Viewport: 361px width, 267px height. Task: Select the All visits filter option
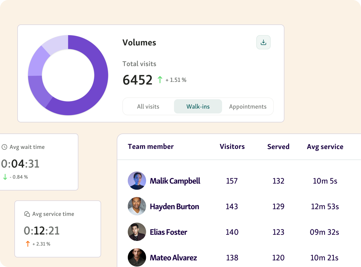(148, 106)
